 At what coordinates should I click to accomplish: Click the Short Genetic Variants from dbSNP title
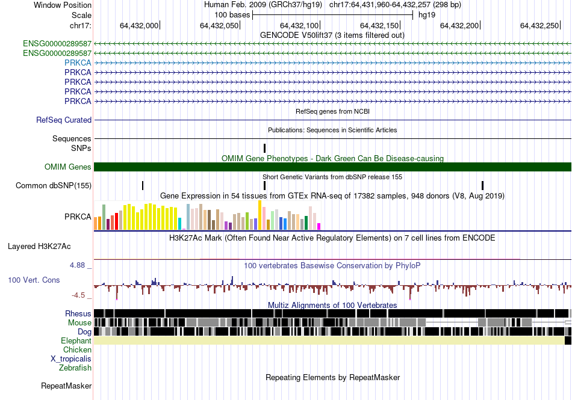tap(332, 177)
